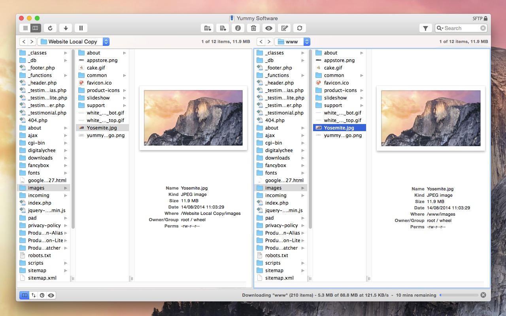
Task: Open Get Info with the info icon
Action: [238, 28]
